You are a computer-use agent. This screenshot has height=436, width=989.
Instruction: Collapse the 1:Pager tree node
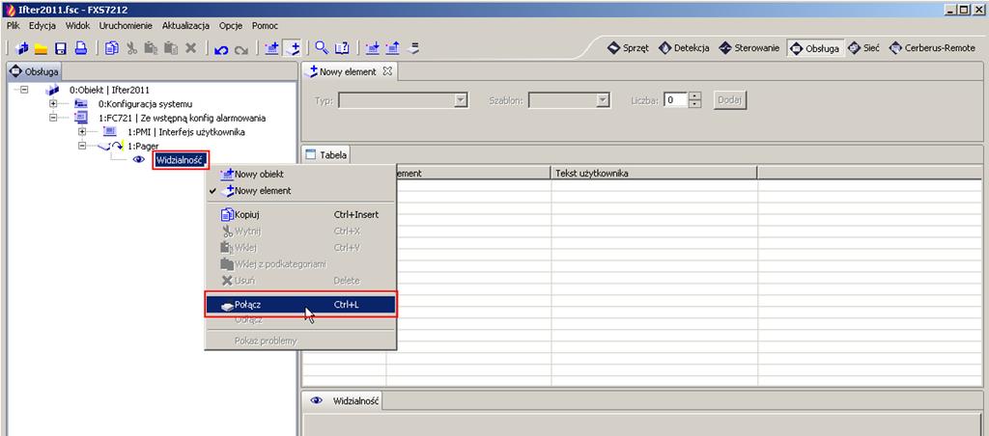[x=82, y=146]
